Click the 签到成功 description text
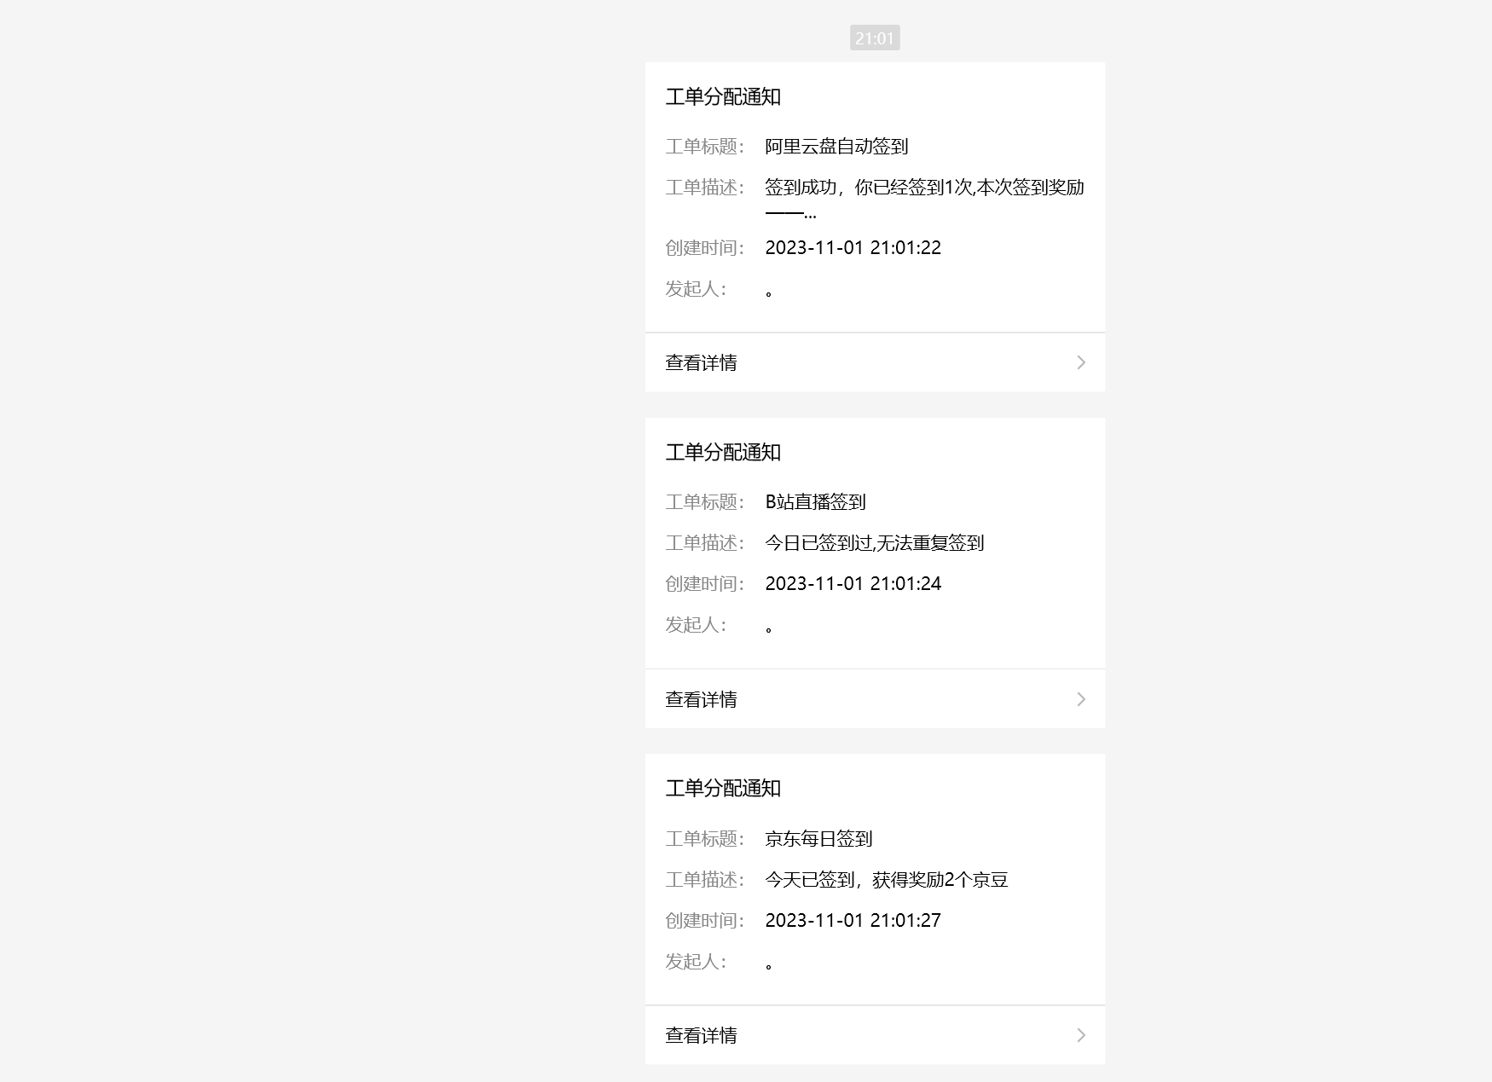The height and width of the screenshot is (1082, 1492). click(x=925, y=187)
